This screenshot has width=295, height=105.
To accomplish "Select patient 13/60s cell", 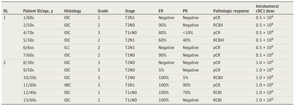I will pos(29,100).
